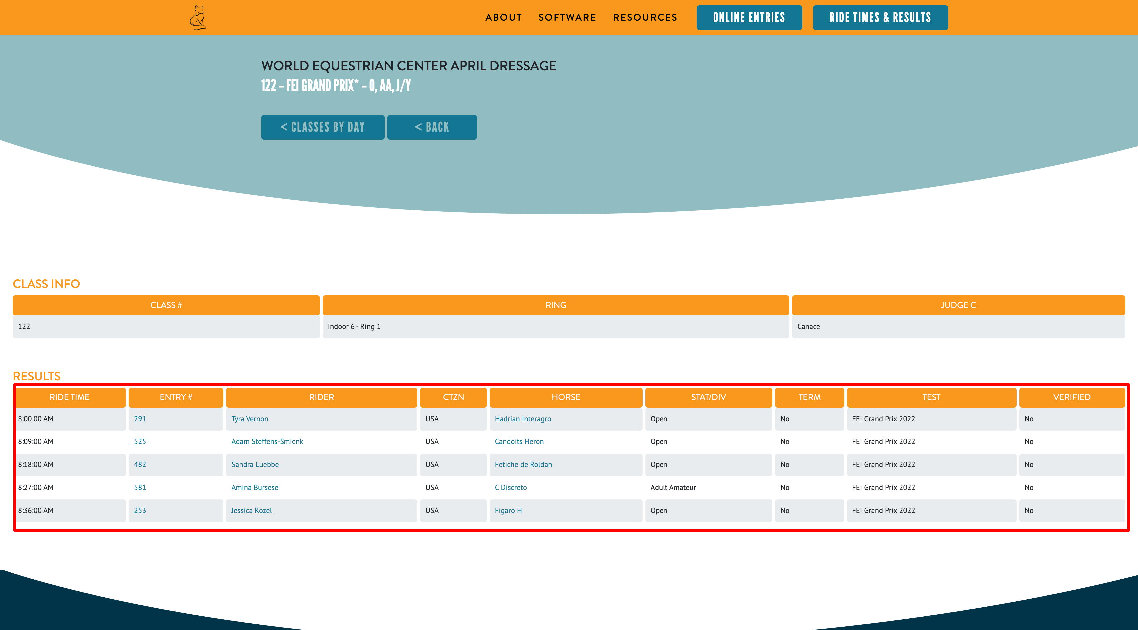Open the SOFTWARE menu item
Screen dimensions: 1138x630
(567, 17)
